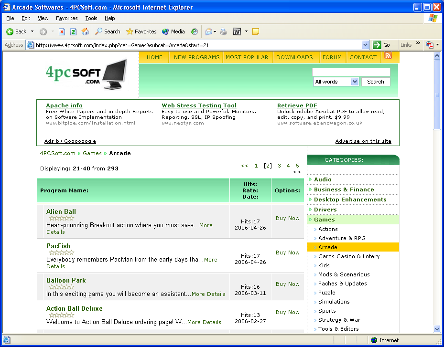Screen dimensions: 444x347
Task: Select the Strategy & War subcategory
Action: coord(339,320)
